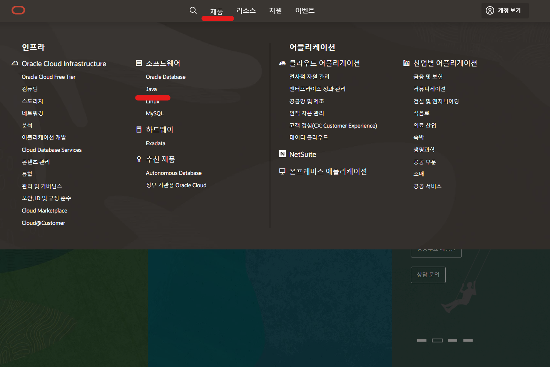Open the 리소스 menu
Screen dimensions: 550x367
click(246, 10)
